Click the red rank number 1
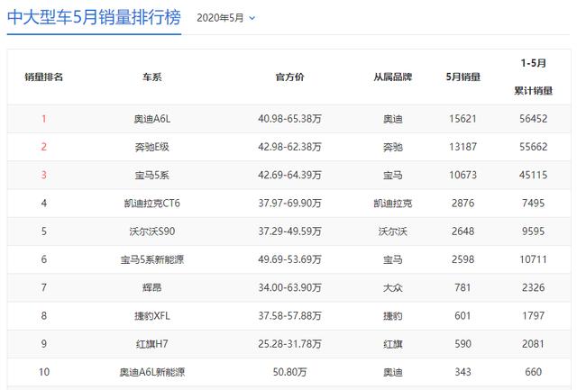The width and height of the screenshot is (577, 390). pos(44,119)
